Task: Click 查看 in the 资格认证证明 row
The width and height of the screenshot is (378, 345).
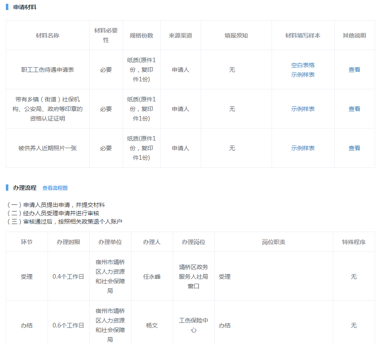Action: (x=354, y=109)
